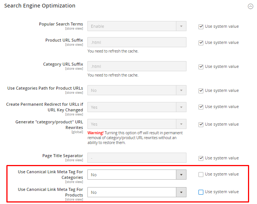Open Canonical Link Meta Tag For Categories dropdown
Image resolution: width=257 pixels, height=204 pixels.
click(137, 175)
